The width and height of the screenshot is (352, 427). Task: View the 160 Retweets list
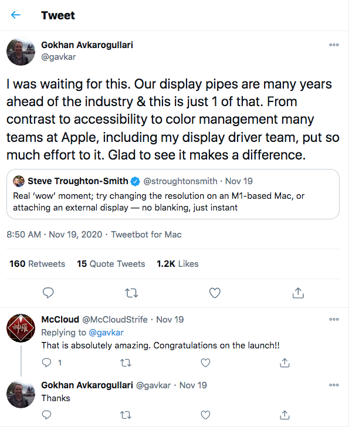click(x=38, y=264)
